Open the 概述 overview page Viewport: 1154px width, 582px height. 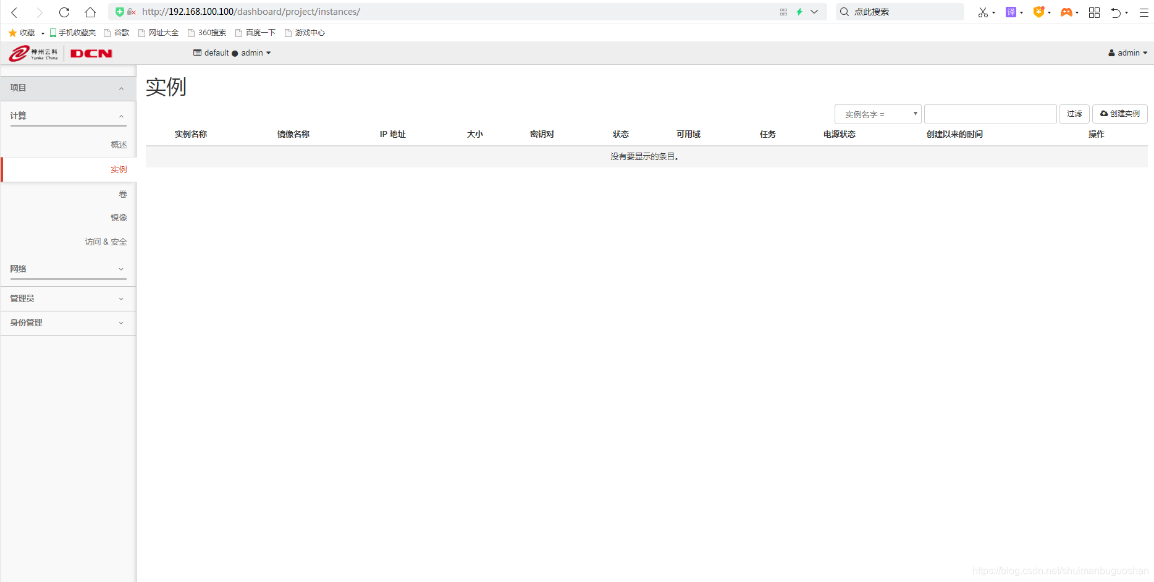(x=119, y=145)
